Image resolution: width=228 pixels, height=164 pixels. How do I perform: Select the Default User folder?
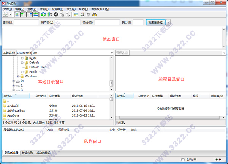click(x=37, y=67)
